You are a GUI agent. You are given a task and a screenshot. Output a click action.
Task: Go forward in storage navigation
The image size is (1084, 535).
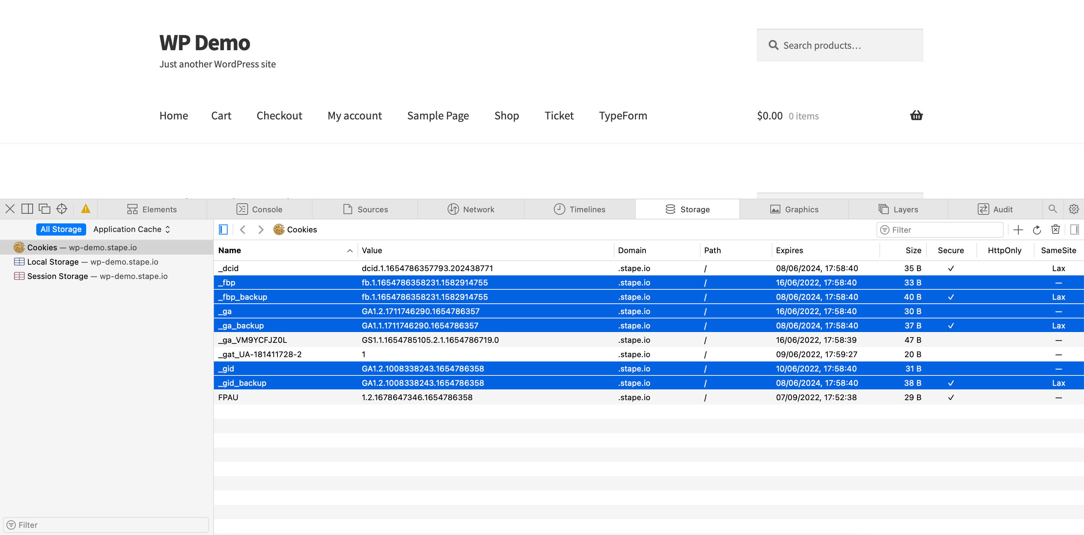tap(261, 229)
